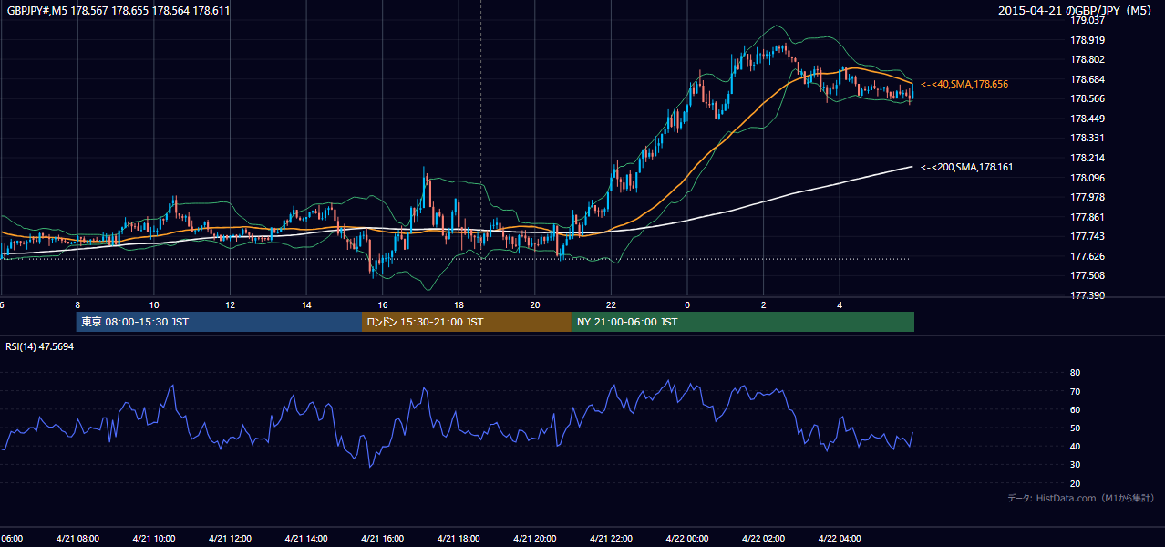Screen dimensions: 1165x547
Task: Click the 178.096 price axis label
Action: (1088, 178)
